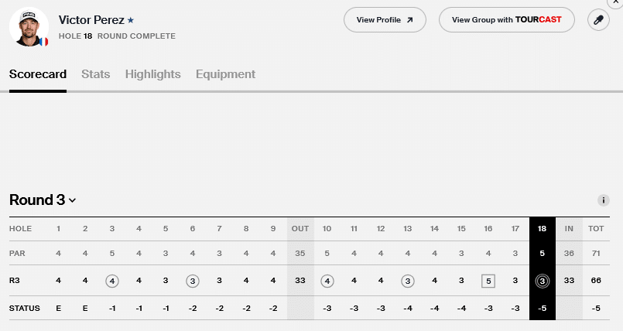
Task: Click the squared bogey score on hole 16
Action: coord(488,281)
